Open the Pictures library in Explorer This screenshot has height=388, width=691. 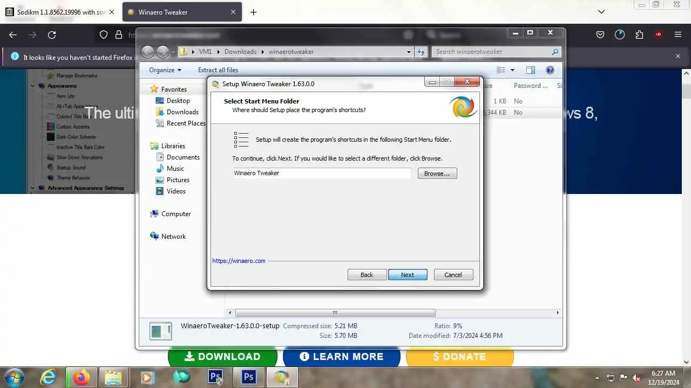[178, 180]
